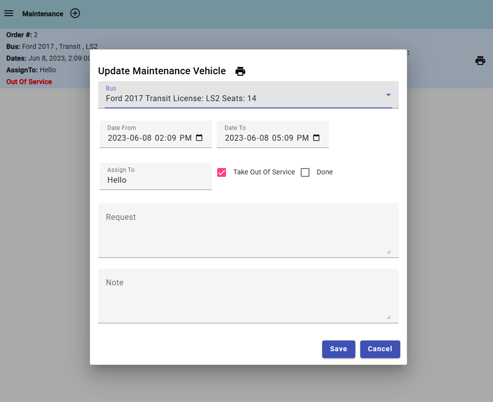Click into the Note text area
Screen dimensions: 493x402
(248, 296)
